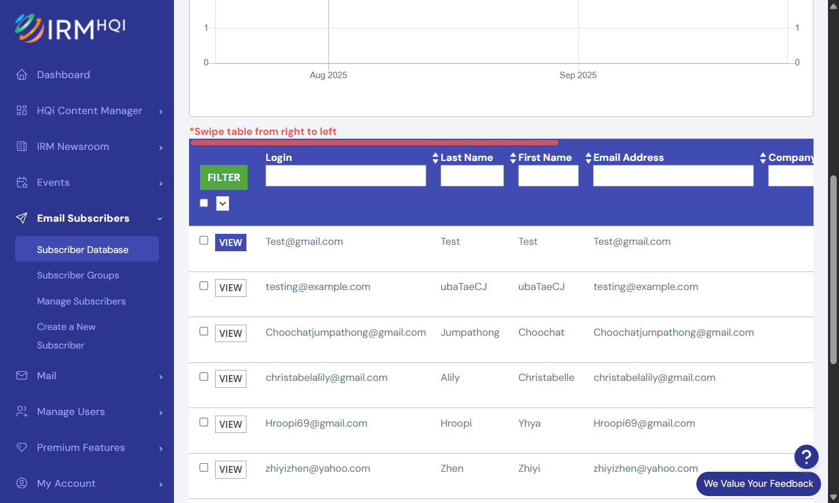The height and width of the screenshot is (503, 839).
Task: Expand the HQi Content Manager submenu chevron
Action: 161,112
